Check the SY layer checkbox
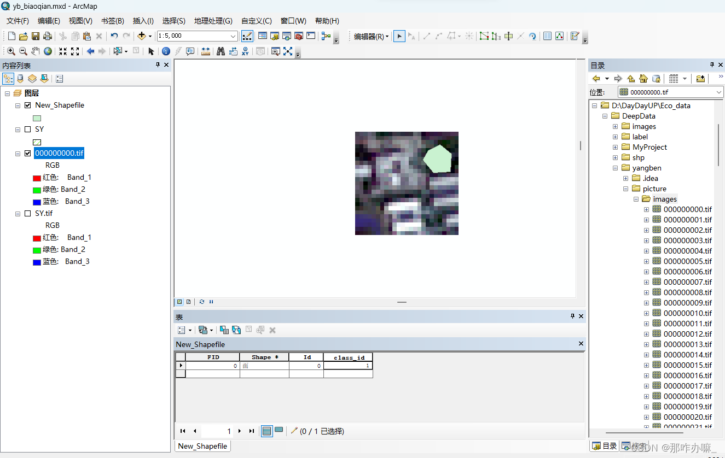Screen dimensions: 725x458 27,129
